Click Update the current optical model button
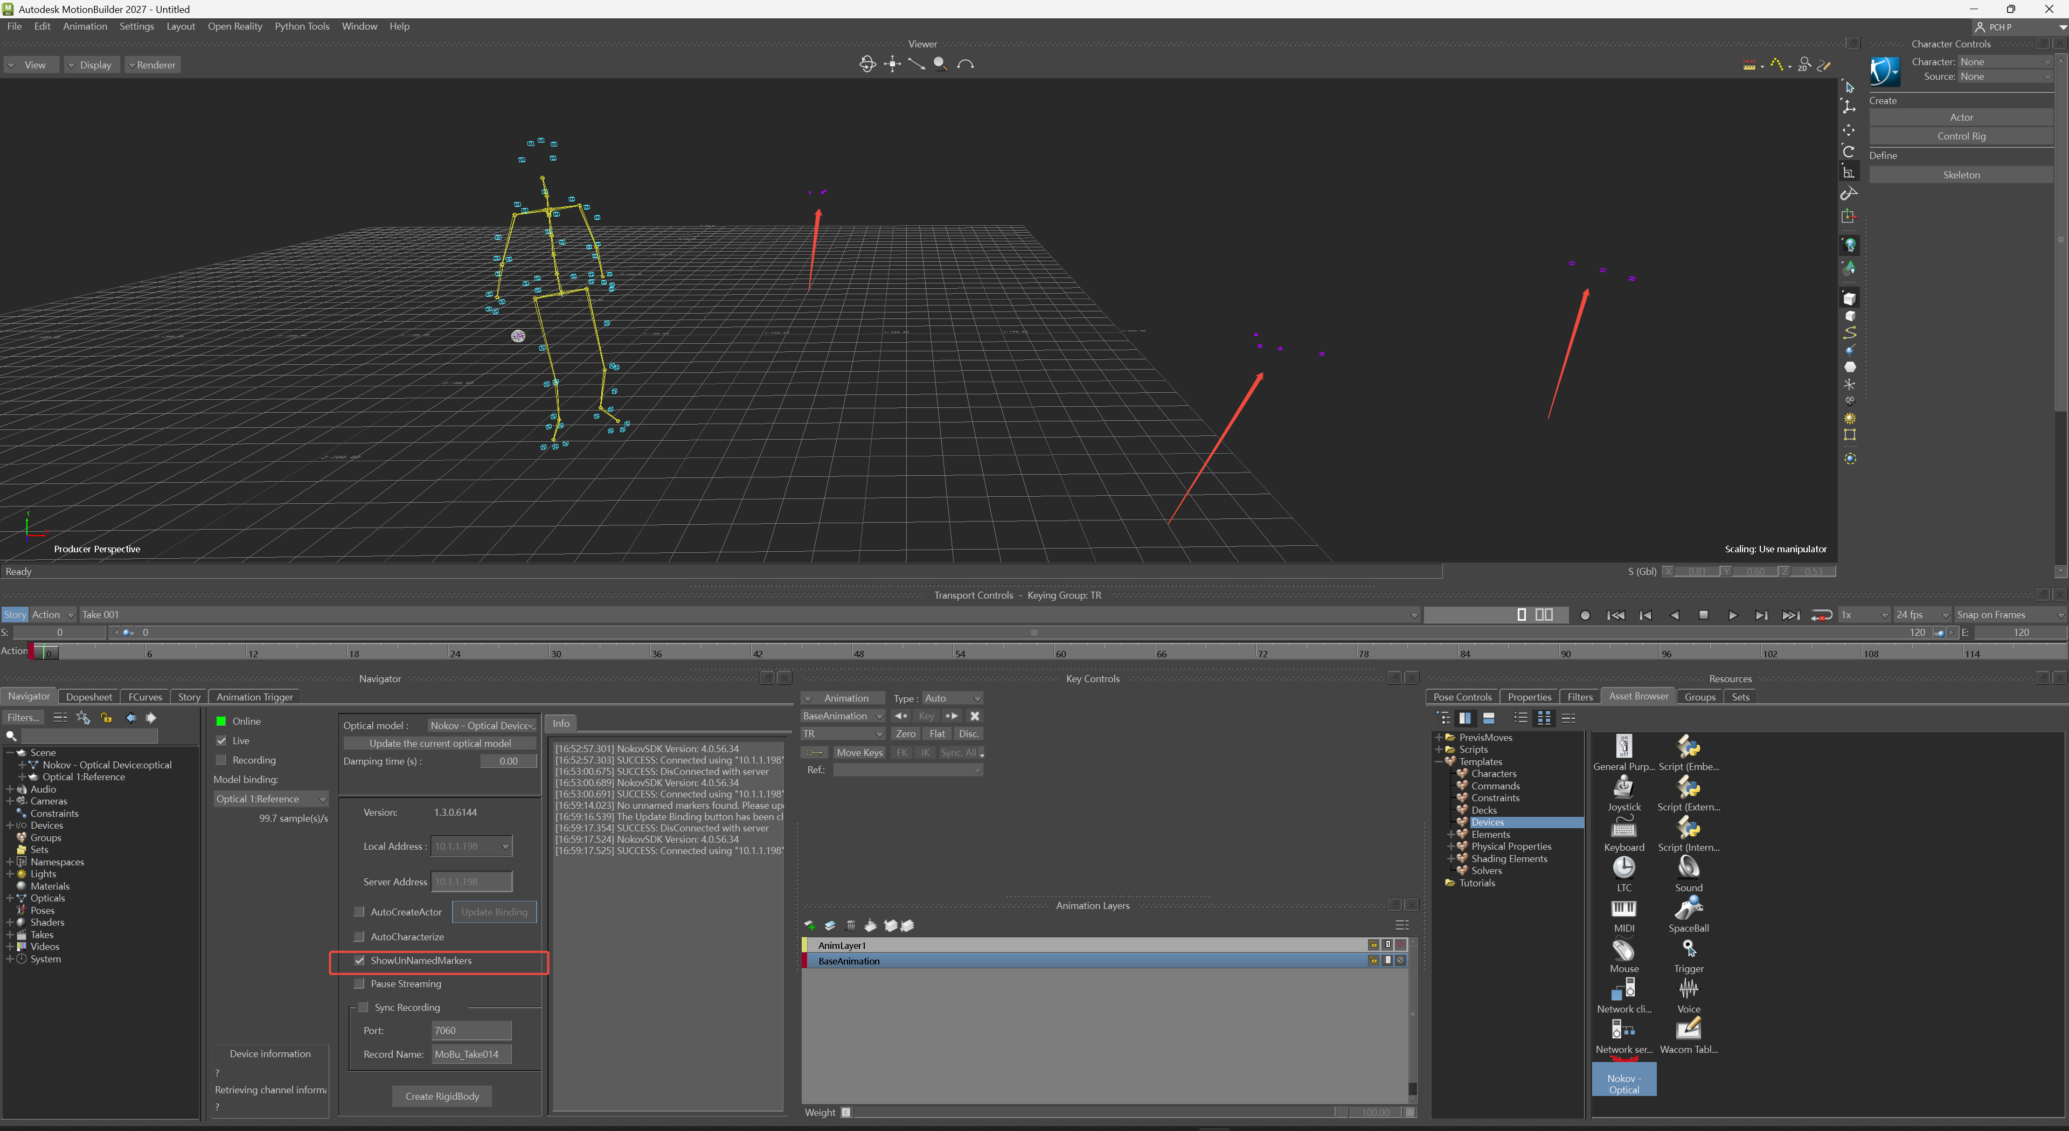 440,743
